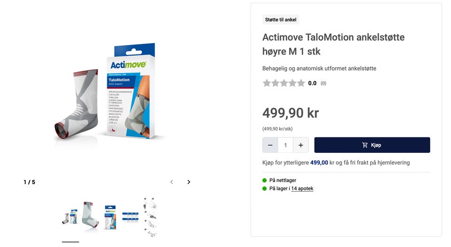Select the fifth thumbnail with usage instructions
Screen dimensions: 451x247
click(150, 217)
